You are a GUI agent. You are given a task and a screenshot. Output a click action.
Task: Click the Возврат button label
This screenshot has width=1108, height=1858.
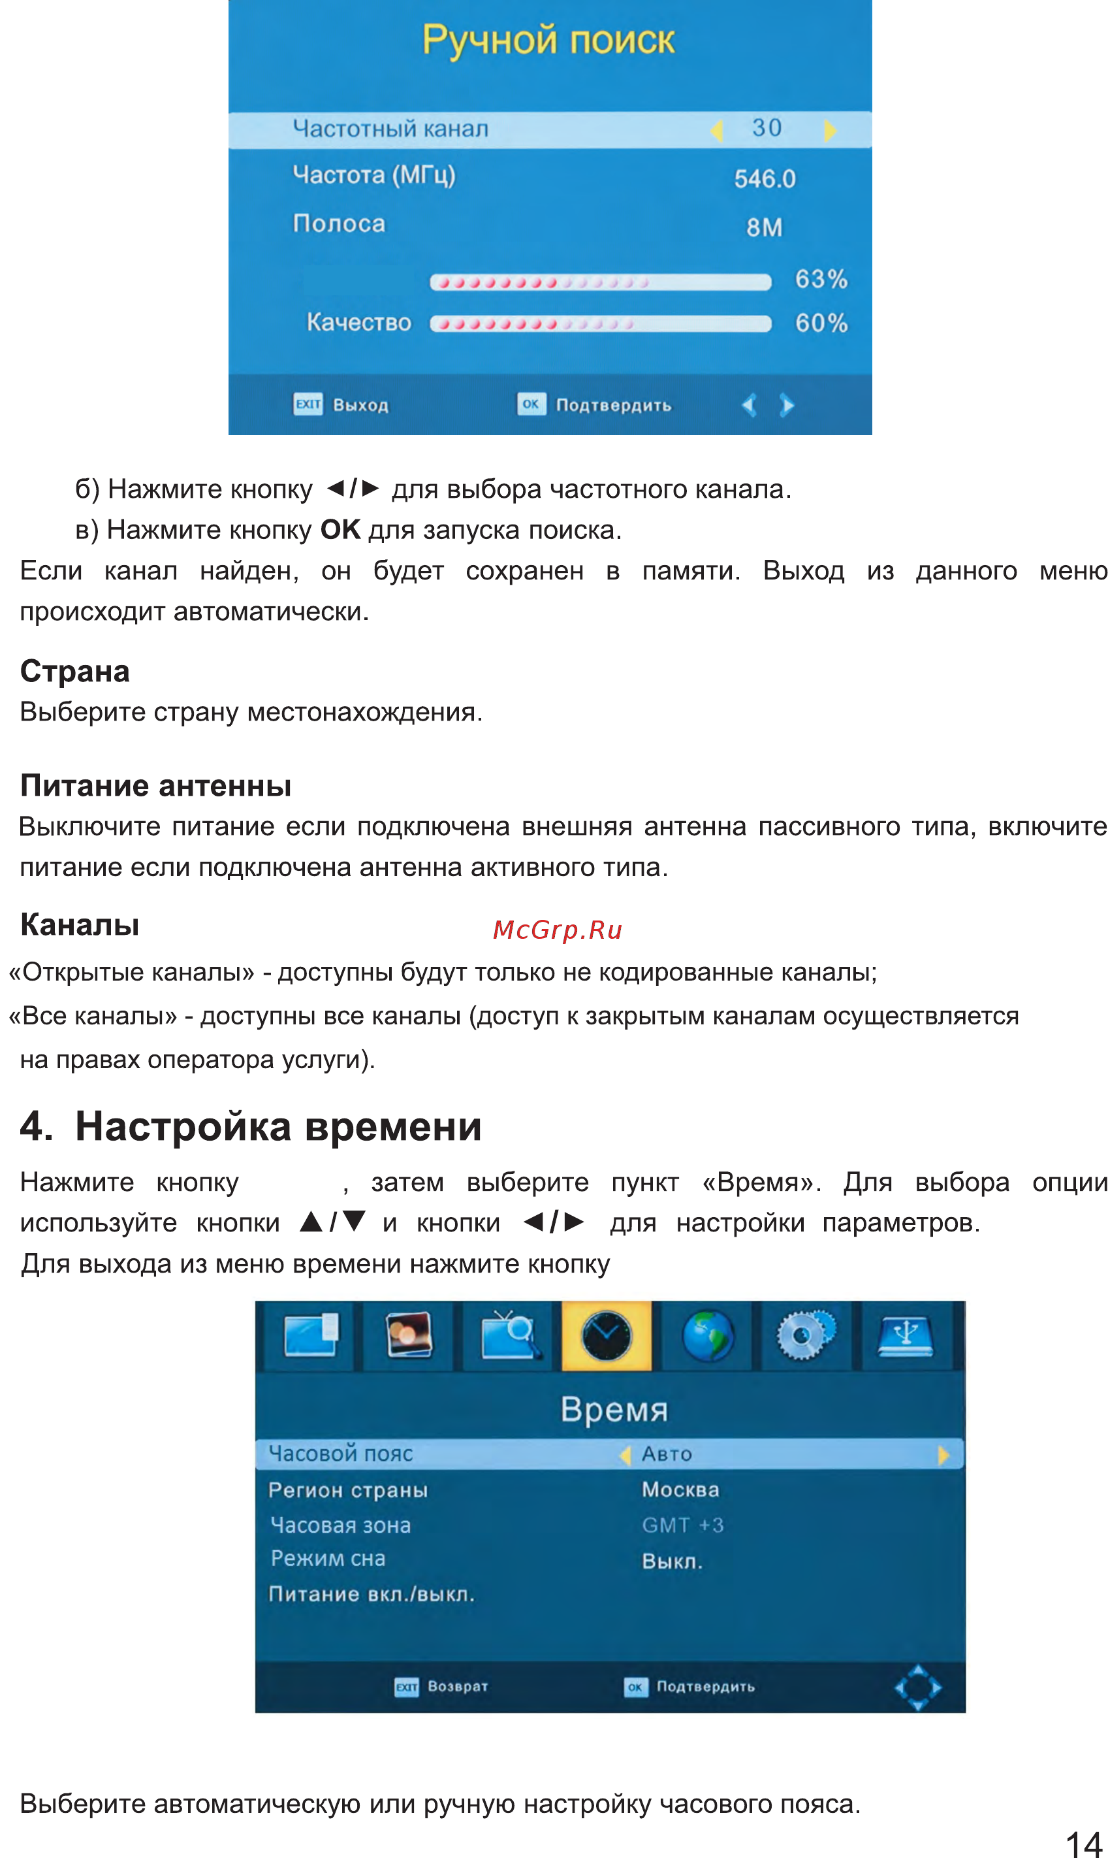458,1686
